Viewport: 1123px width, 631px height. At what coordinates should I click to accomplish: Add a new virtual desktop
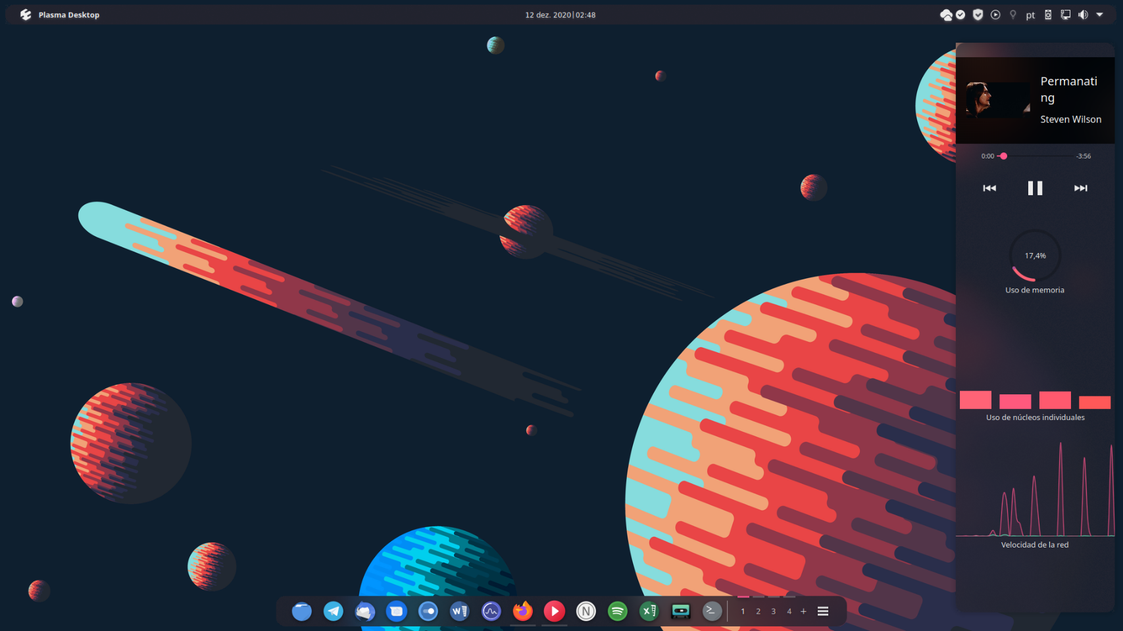(x=803, y=611)
